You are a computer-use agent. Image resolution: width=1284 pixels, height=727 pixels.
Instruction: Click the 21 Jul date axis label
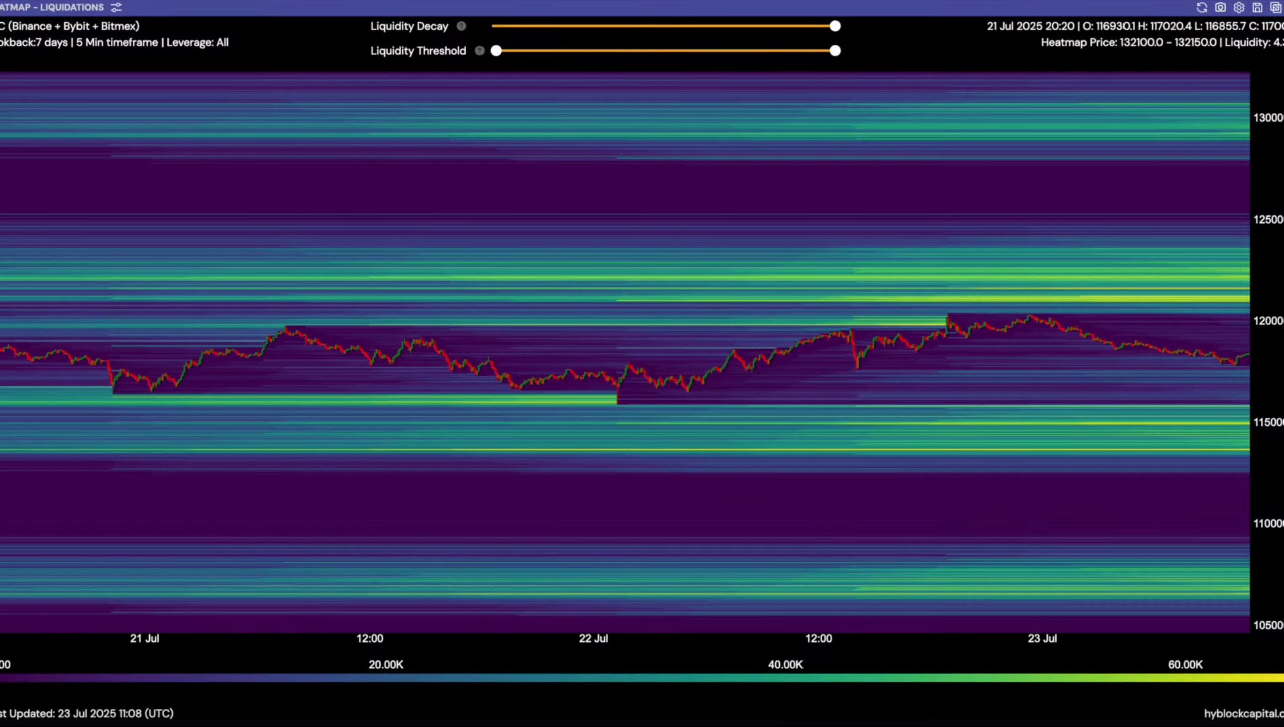click(x=144, y=638)
